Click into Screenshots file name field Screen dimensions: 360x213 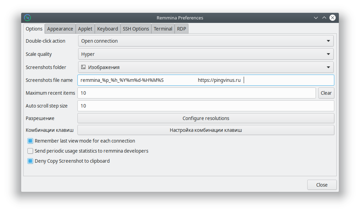tap(206, 80)
